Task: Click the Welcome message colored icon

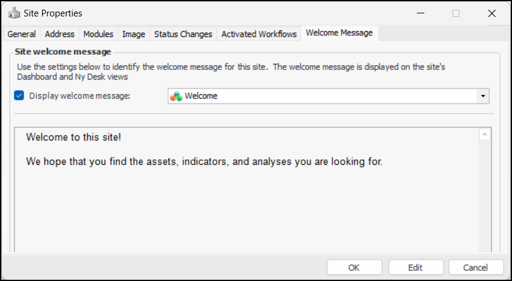Action: click(x=176, y=96)
